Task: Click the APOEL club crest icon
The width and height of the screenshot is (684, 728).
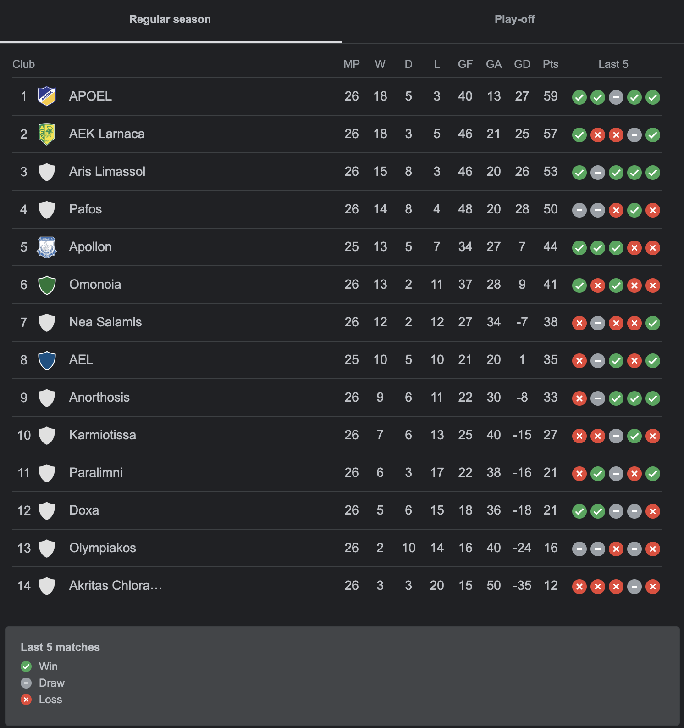Action: point(47,96)
